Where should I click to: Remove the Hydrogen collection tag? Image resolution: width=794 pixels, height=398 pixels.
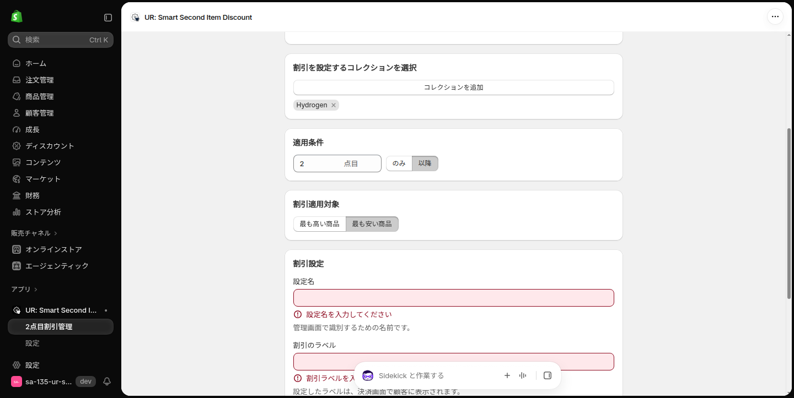click(x=334, y=105)
